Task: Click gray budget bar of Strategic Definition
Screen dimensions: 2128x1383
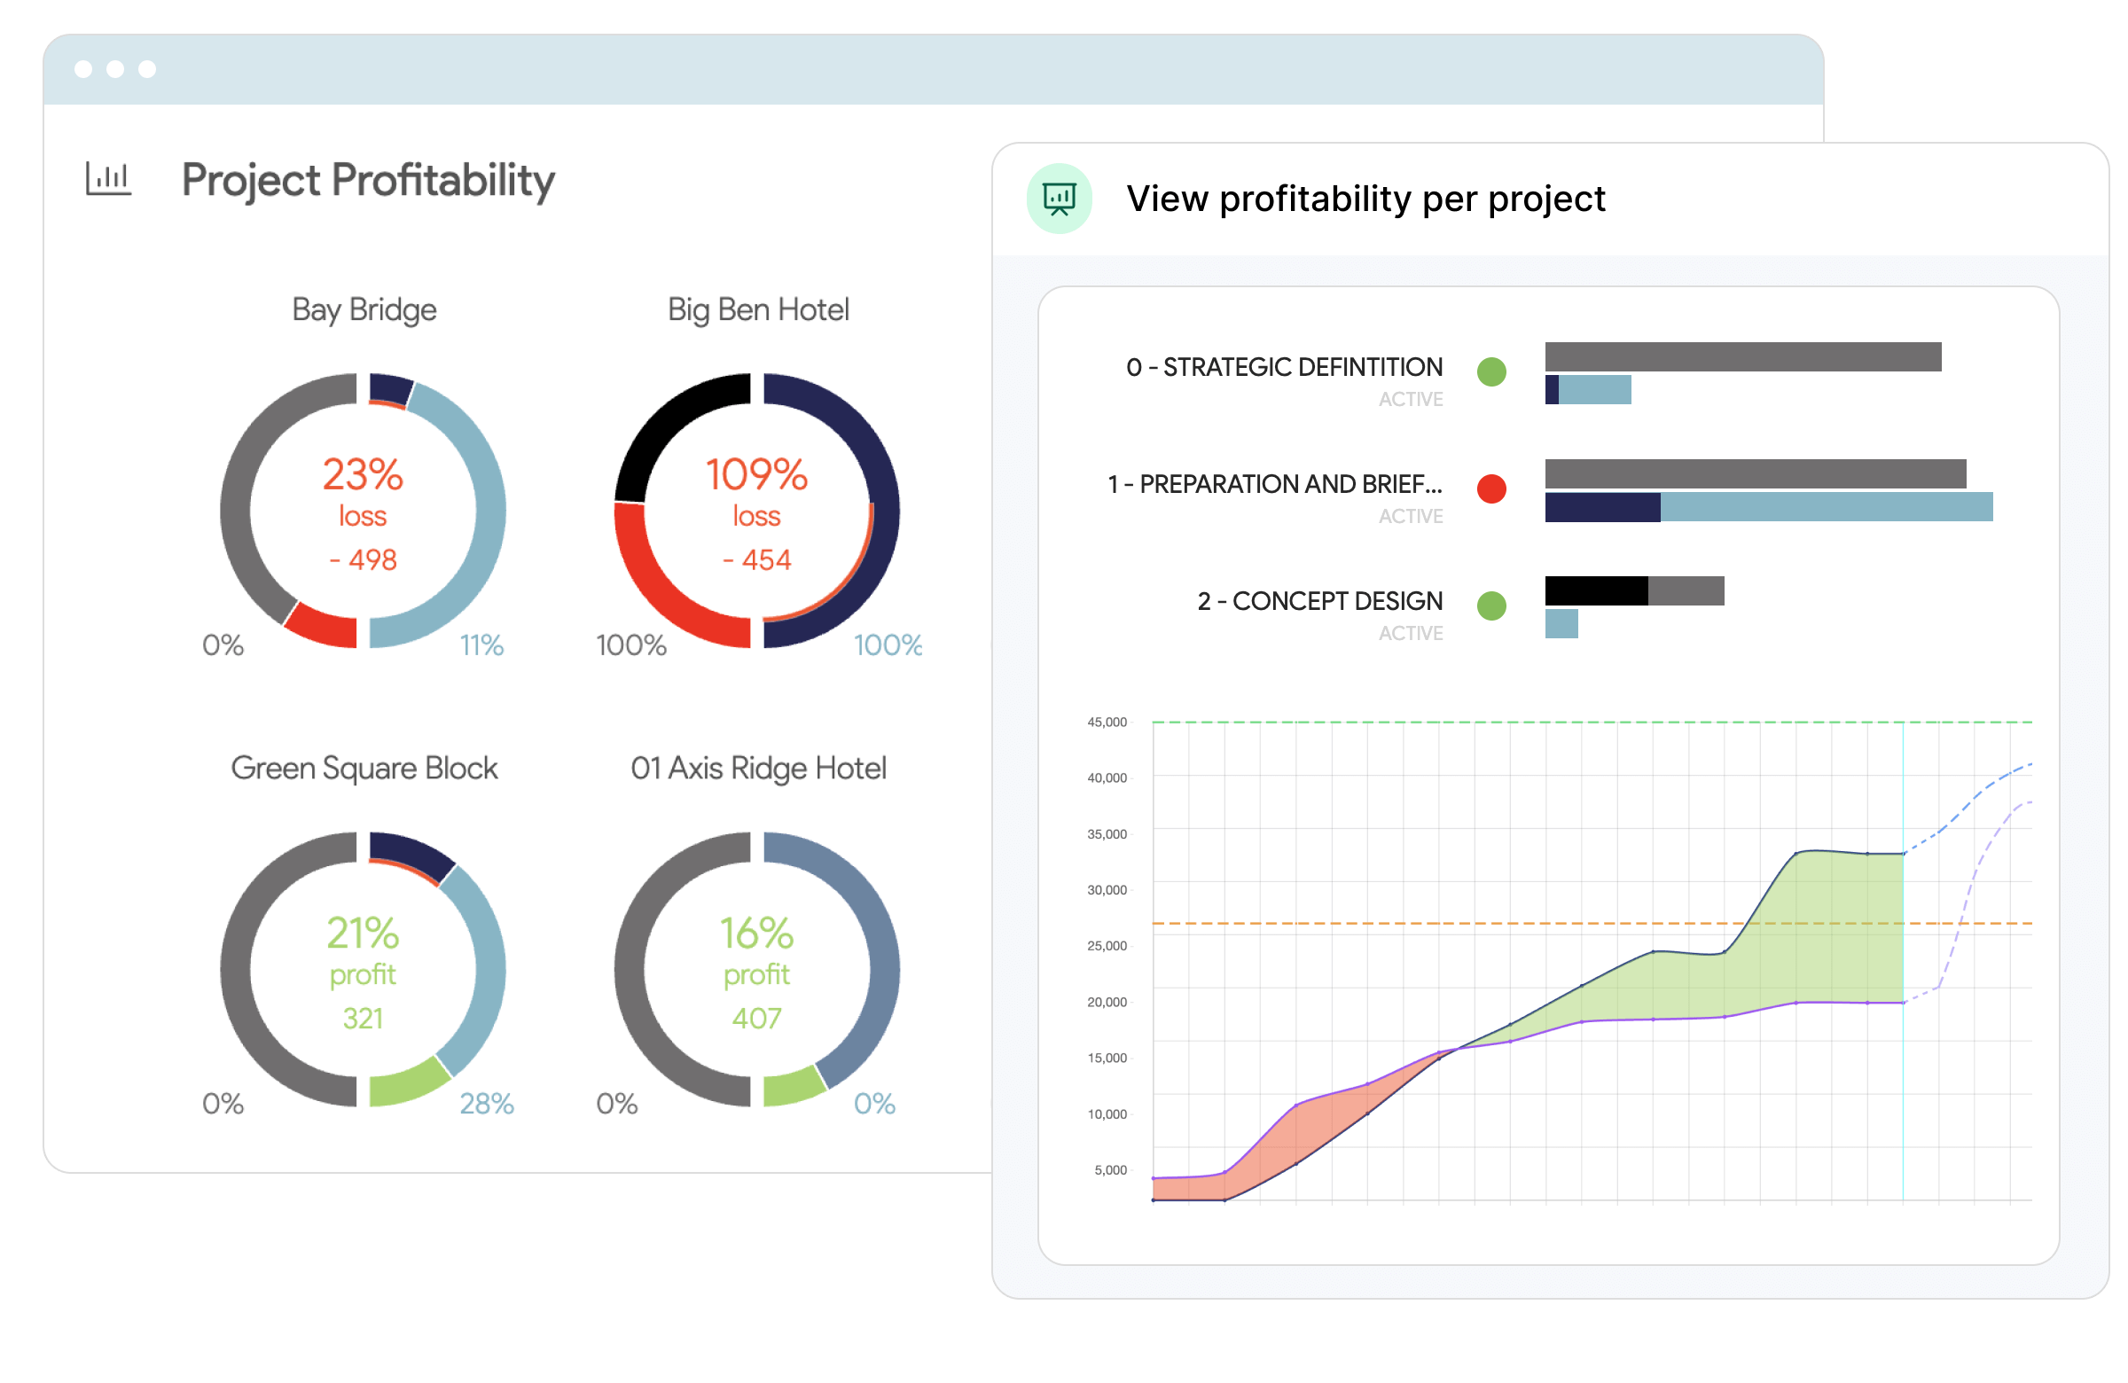Action: pos(1742,356)
